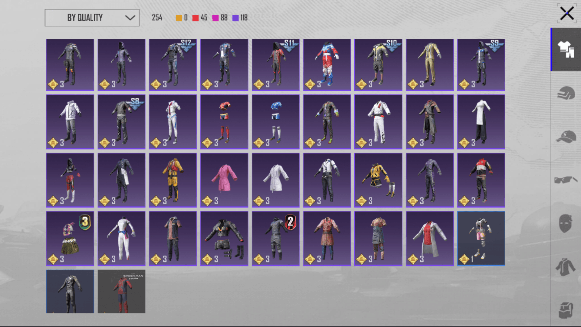Image resolution: width=581 pixels, height=327 pixels.
Task: Select the grey-background outfit marked 1
Action: tap(481, 239)
